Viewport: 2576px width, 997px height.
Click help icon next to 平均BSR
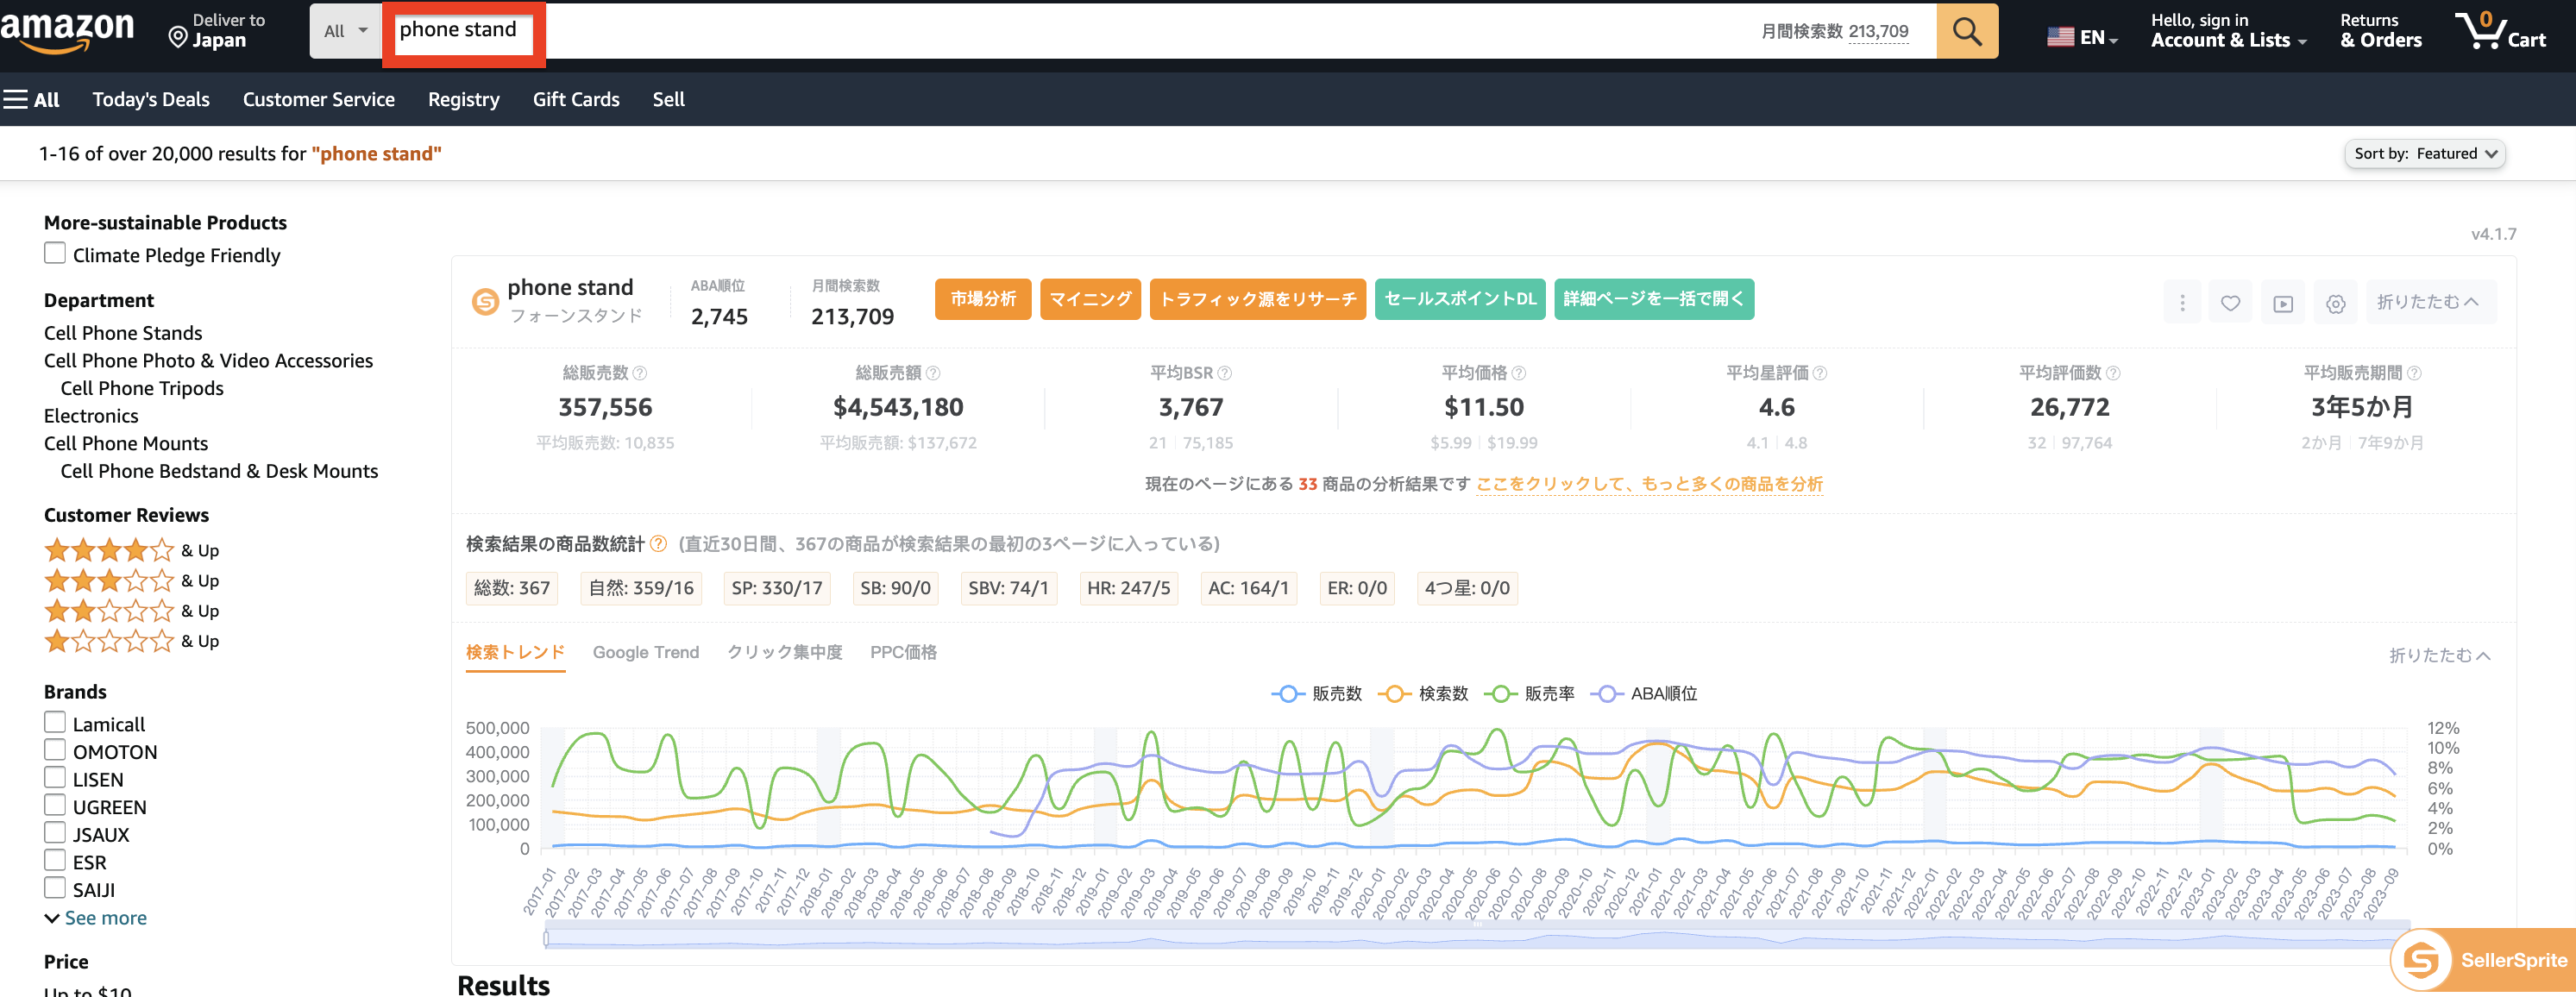[x=1224, y=373]
